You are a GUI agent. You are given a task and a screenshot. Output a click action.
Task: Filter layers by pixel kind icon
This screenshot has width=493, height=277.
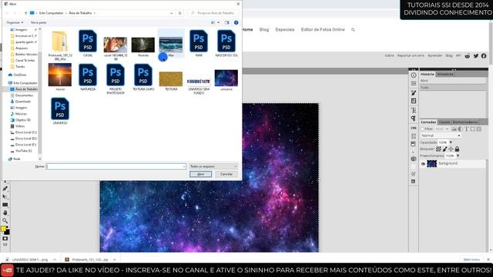[x=454, y=129]
